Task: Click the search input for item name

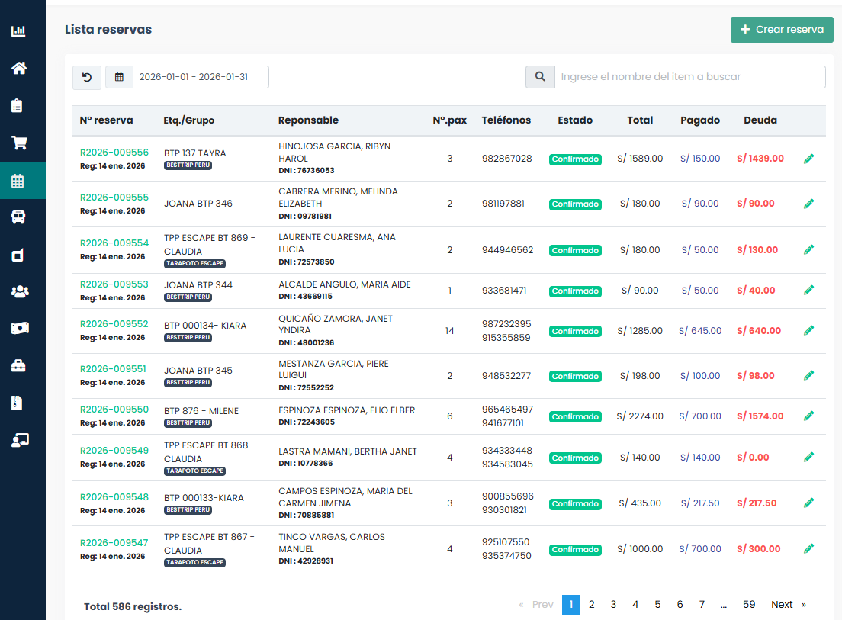Action: click(x=689, y=77)
